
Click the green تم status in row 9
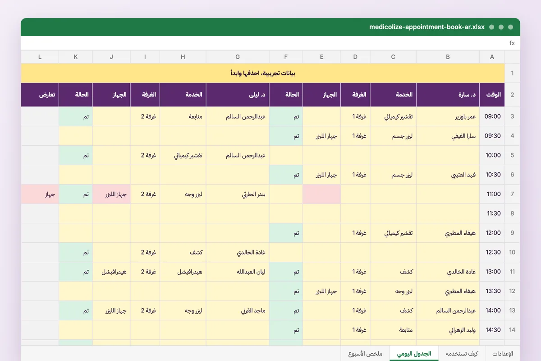click(x=286, y=233)
